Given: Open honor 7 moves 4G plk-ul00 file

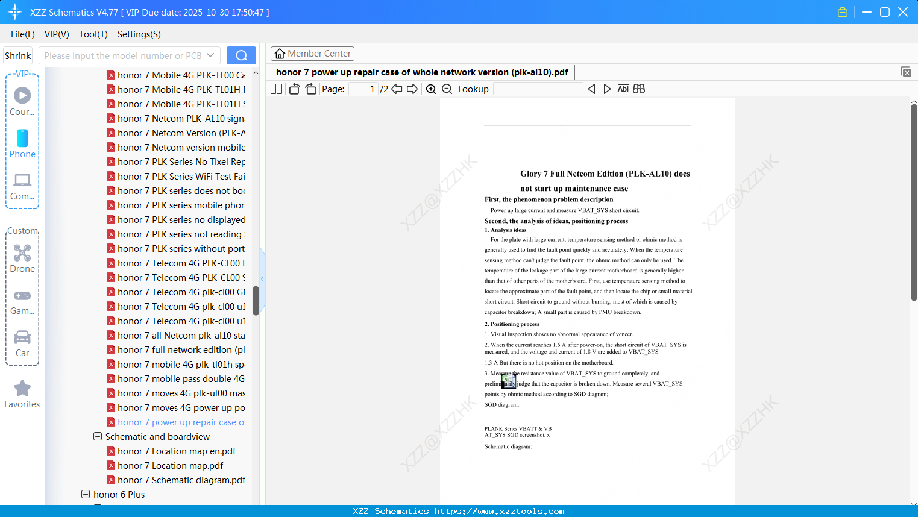Looking at the screenshot, I should 175,393.
